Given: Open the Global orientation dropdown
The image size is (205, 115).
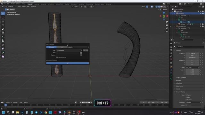Looking at the screenshot, I should 76,6.
